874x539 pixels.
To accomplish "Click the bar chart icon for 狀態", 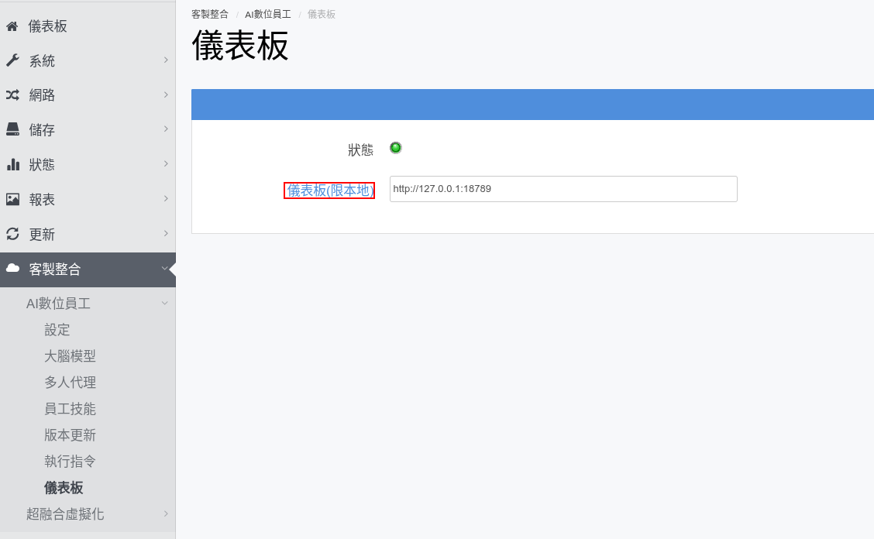I will [12, 164].
